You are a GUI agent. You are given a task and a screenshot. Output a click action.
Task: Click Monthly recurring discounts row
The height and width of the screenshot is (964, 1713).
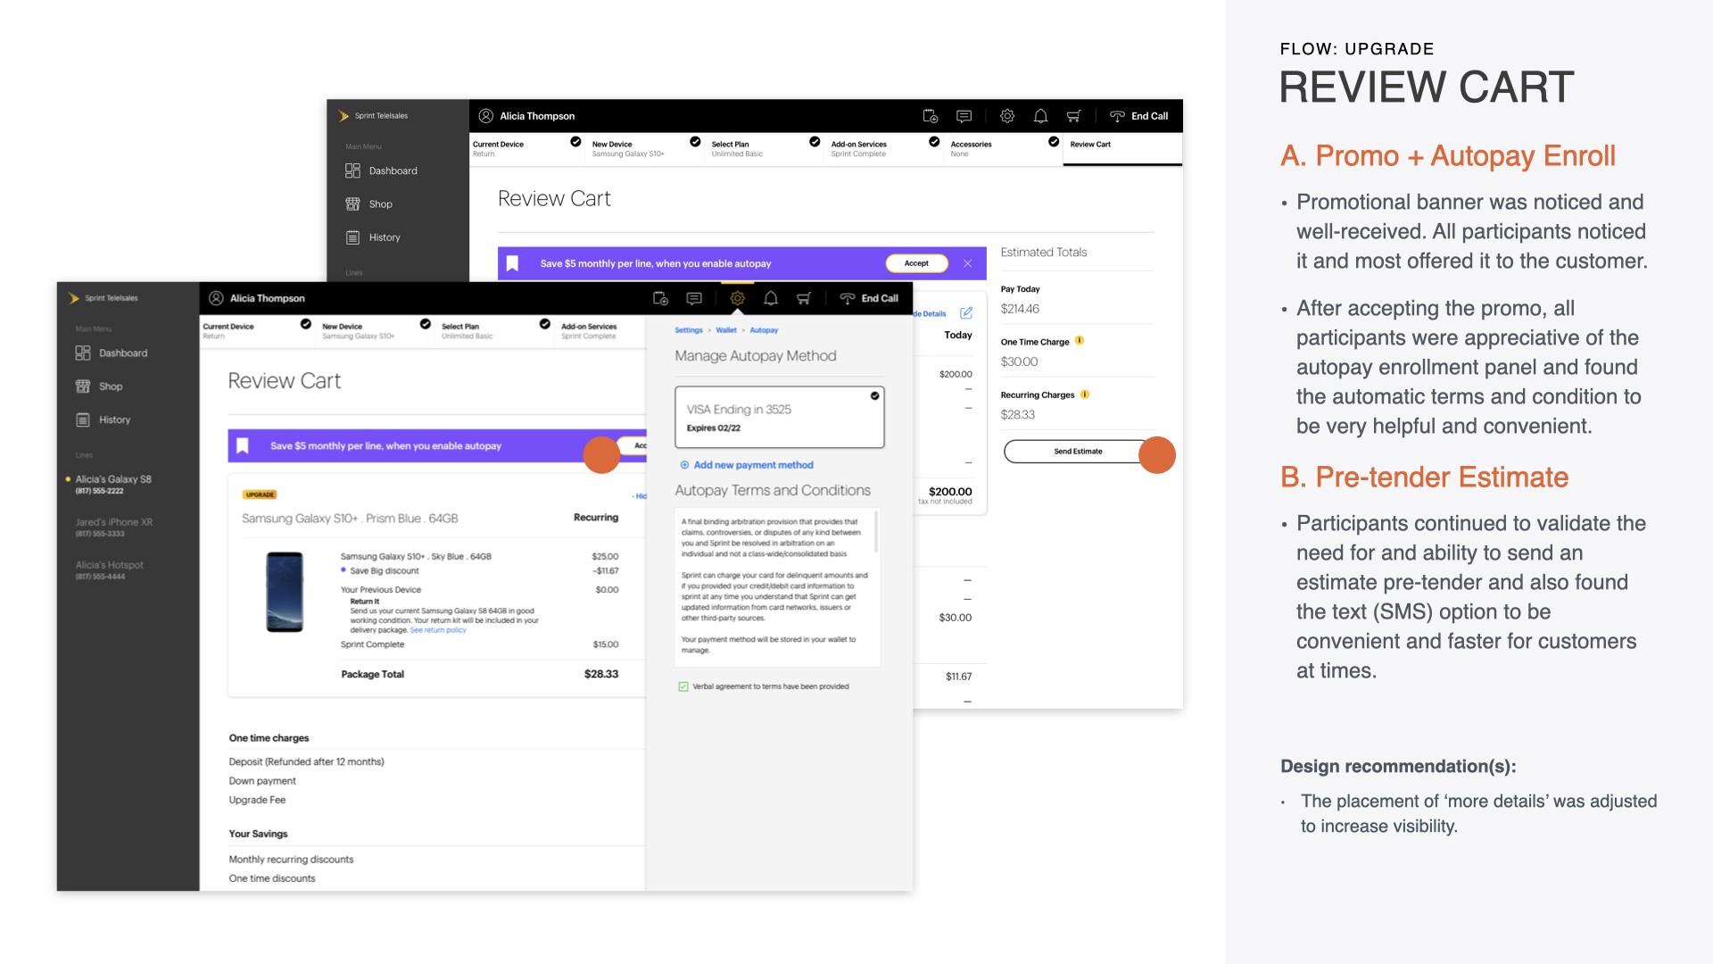click(291, 860)
